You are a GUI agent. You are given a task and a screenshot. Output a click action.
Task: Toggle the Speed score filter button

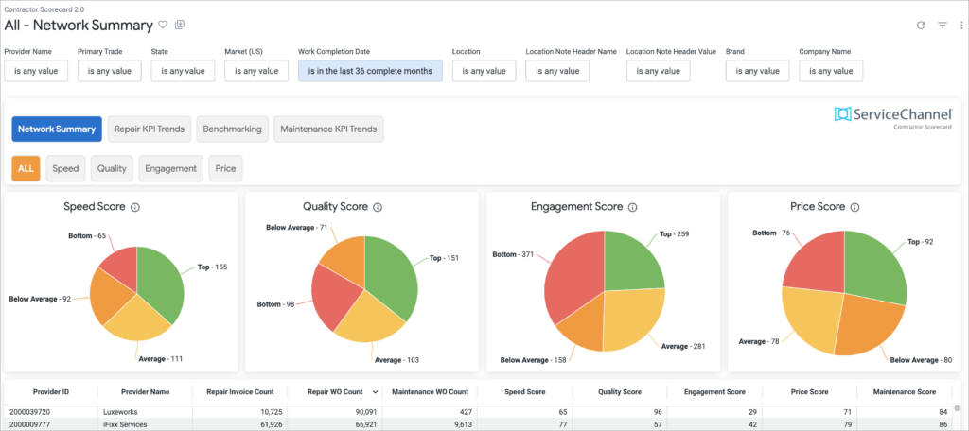[x=65, y=168]
